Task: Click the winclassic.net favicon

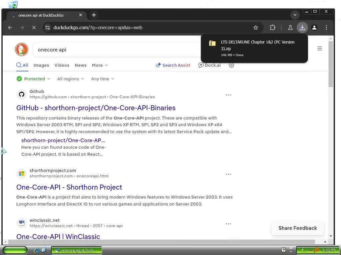Action: (21, 223)
